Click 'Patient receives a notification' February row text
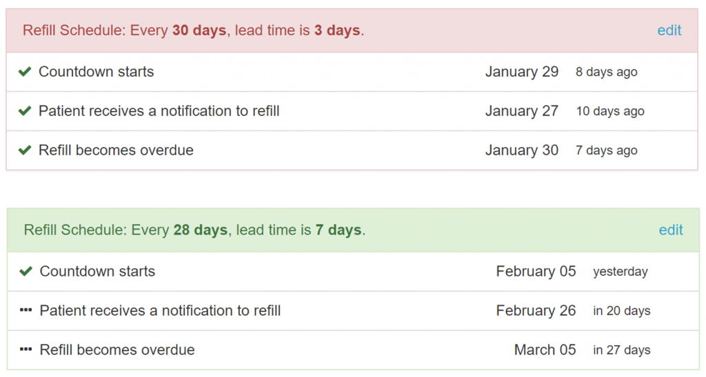This screenshot has width=706, height=377. point(160,310)
